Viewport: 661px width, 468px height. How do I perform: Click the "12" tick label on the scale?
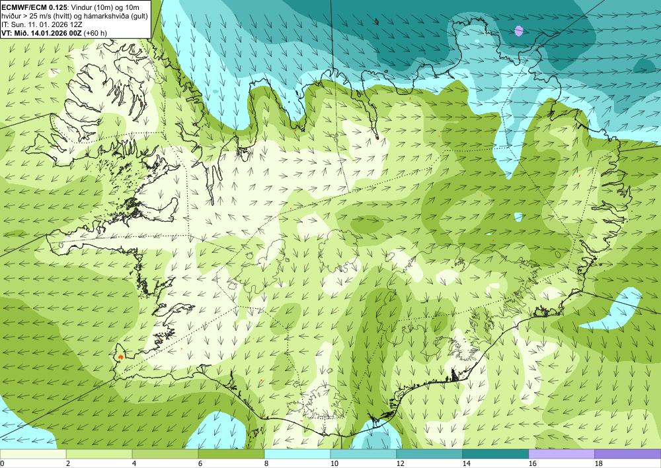coord(400,463)
